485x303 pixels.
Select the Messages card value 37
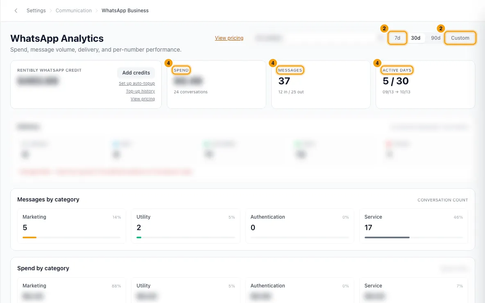click(284, 81)
